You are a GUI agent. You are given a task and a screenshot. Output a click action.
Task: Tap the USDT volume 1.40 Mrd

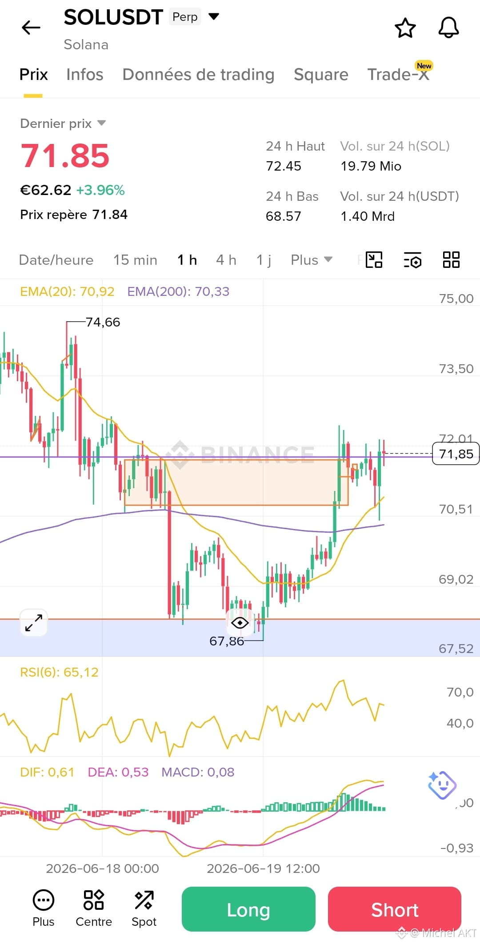(368, 216)
